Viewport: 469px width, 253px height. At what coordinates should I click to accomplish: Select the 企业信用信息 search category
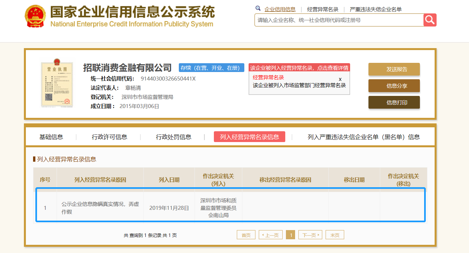(x=280, y=9)
